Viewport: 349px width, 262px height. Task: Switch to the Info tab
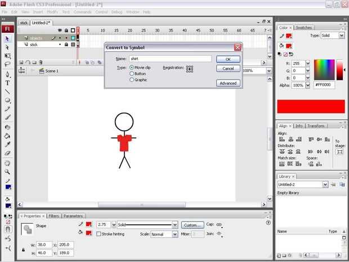tap(299, 126)
